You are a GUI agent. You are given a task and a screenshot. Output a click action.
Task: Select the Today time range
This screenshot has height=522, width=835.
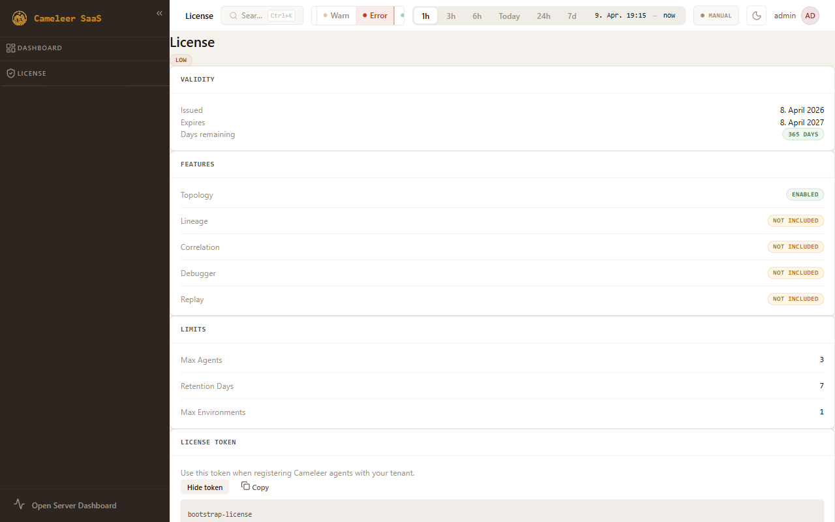(x=509, y=16)
